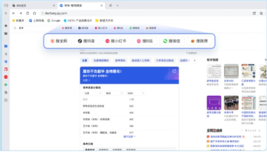Open the bookmarks bar yellow folder
Image resolution: width=267 pixels, height=155 pixels.
104,20
